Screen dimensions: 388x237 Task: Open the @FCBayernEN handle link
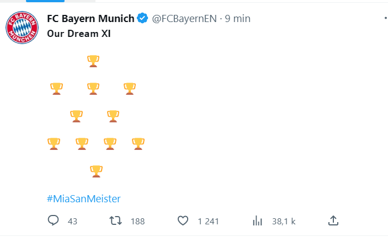pyautogui.click(x=183, y=19)
